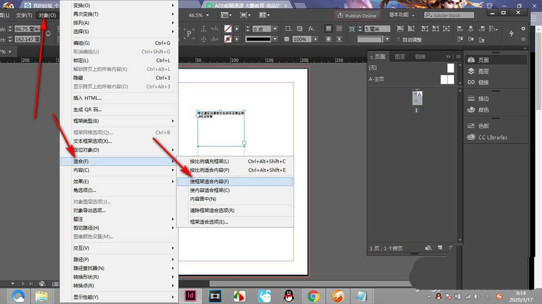
Task: Click the Publish Online button
Action: (x=357, y=16)
